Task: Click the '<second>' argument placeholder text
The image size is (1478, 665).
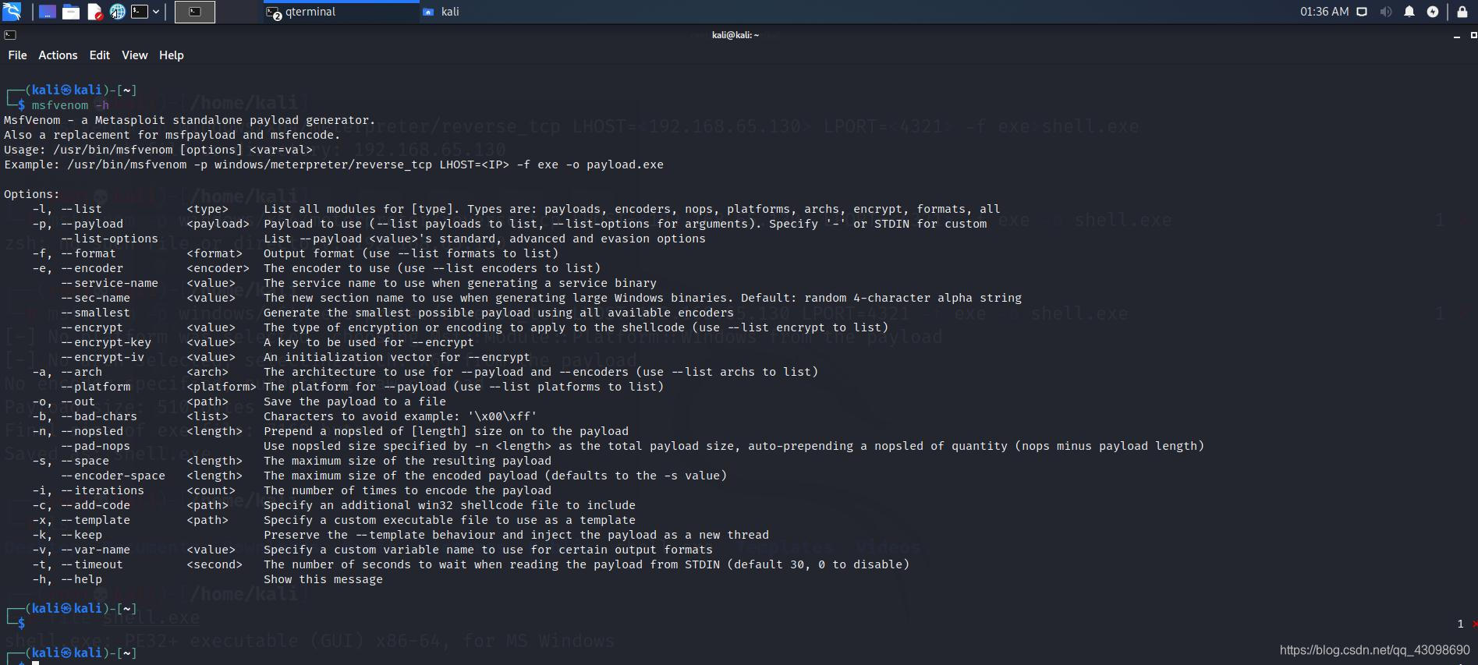Action: pos(214,564)
